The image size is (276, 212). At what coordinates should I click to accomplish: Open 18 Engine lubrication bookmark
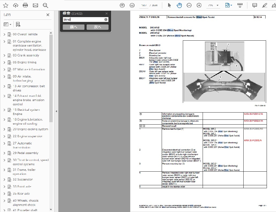tap(28, 121)
